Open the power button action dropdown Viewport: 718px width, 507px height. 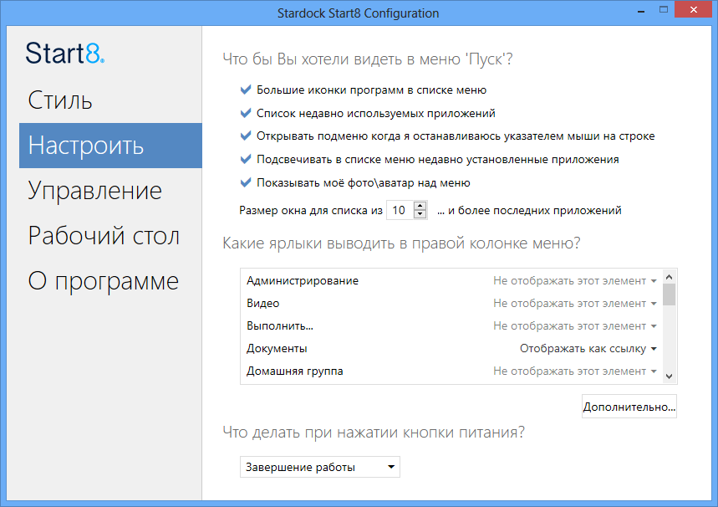(x=320, y=467)
